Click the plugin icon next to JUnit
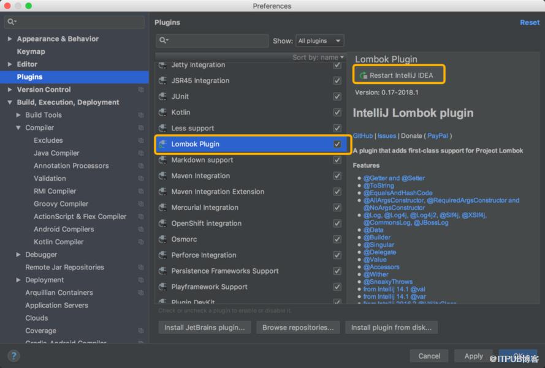The width and height of the screenshot is (545, 368). (162, 97)
